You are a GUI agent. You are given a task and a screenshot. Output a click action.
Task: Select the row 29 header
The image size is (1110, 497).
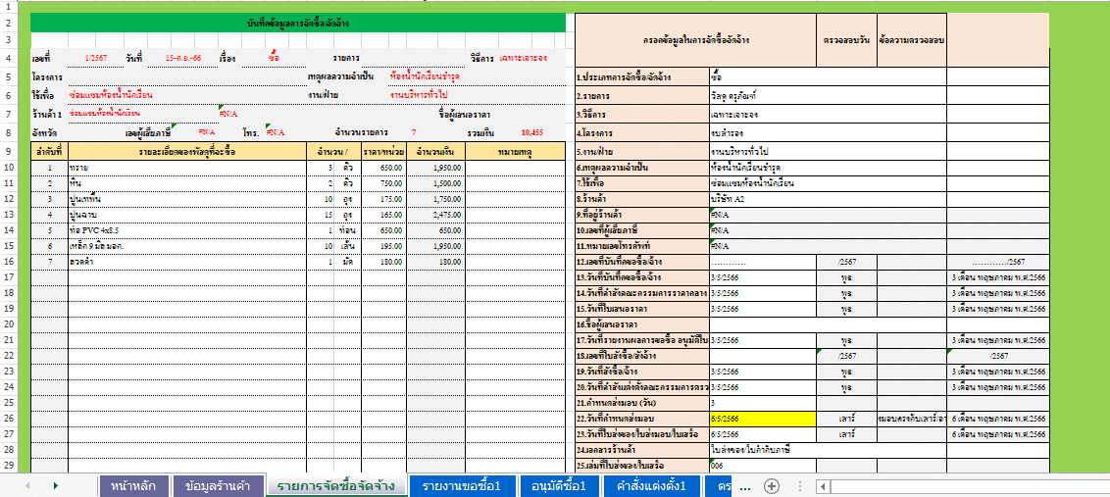pos(9,465)
